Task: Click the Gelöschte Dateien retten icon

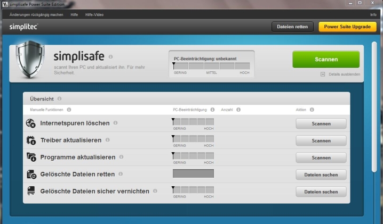Action: [31, 175]
